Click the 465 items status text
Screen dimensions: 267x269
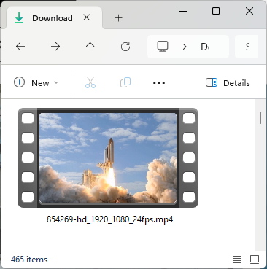[x=29, y=260]
